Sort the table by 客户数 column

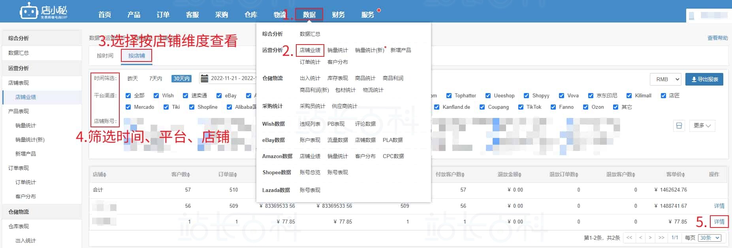click(181, 174)
